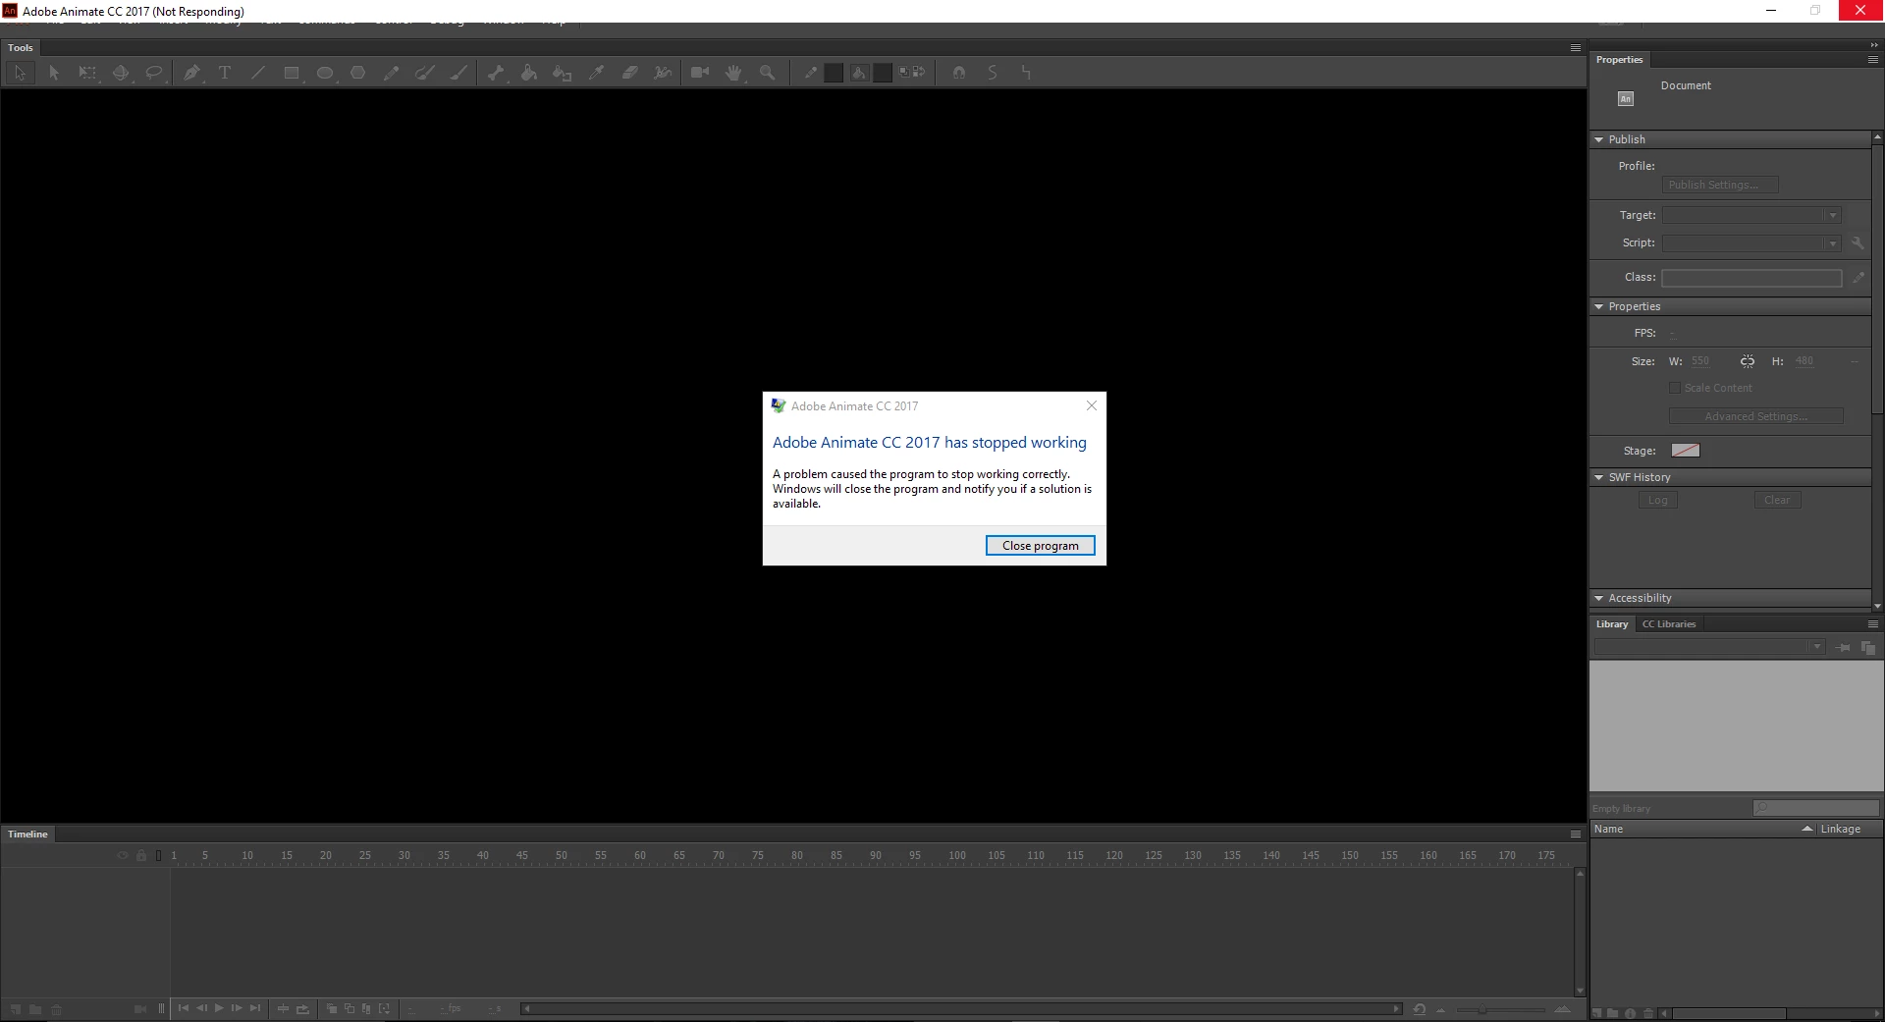Click the Class input field
This screenshot has width=1885, height=1022.
(x=1751, y=278)
